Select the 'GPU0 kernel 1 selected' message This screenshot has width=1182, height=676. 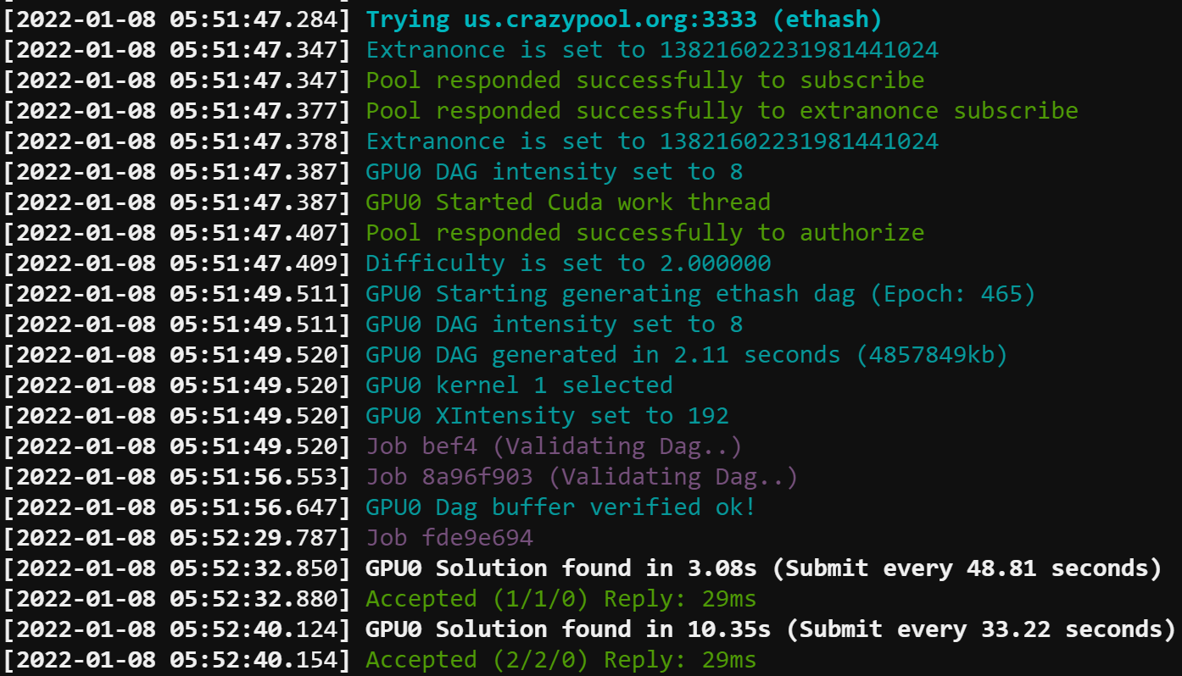[517, 385]
